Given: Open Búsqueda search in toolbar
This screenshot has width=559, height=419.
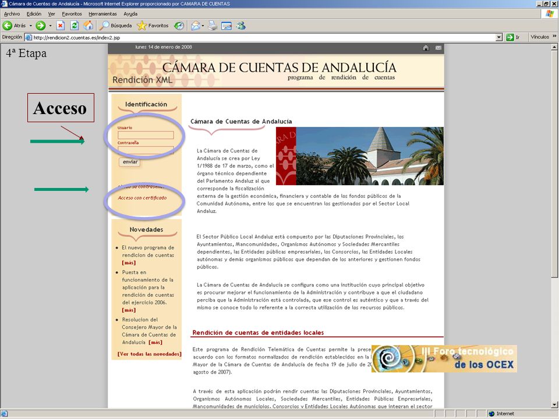Looking at the screenshot, I should tap(115, 26).
